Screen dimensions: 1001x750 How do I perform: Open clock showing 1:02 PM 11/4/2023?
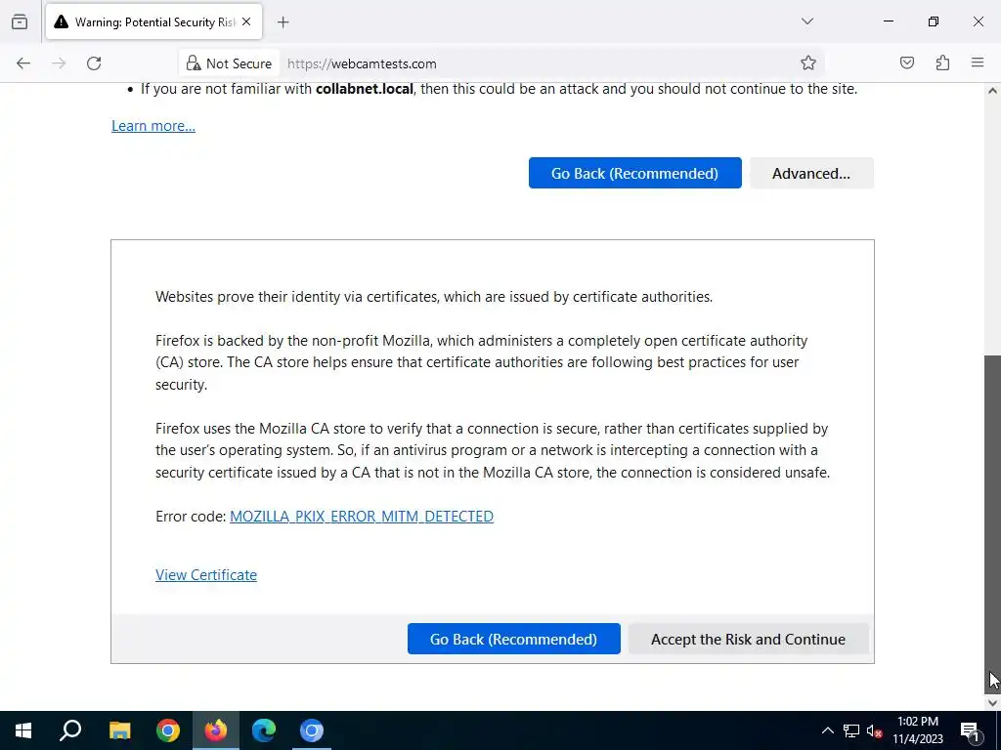tap(917, 730)
